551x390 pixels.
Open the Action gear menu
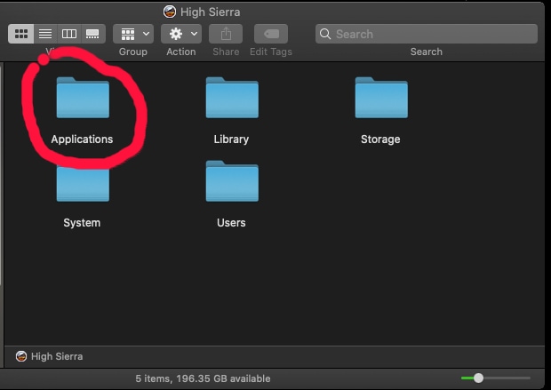tap(181, 34)
